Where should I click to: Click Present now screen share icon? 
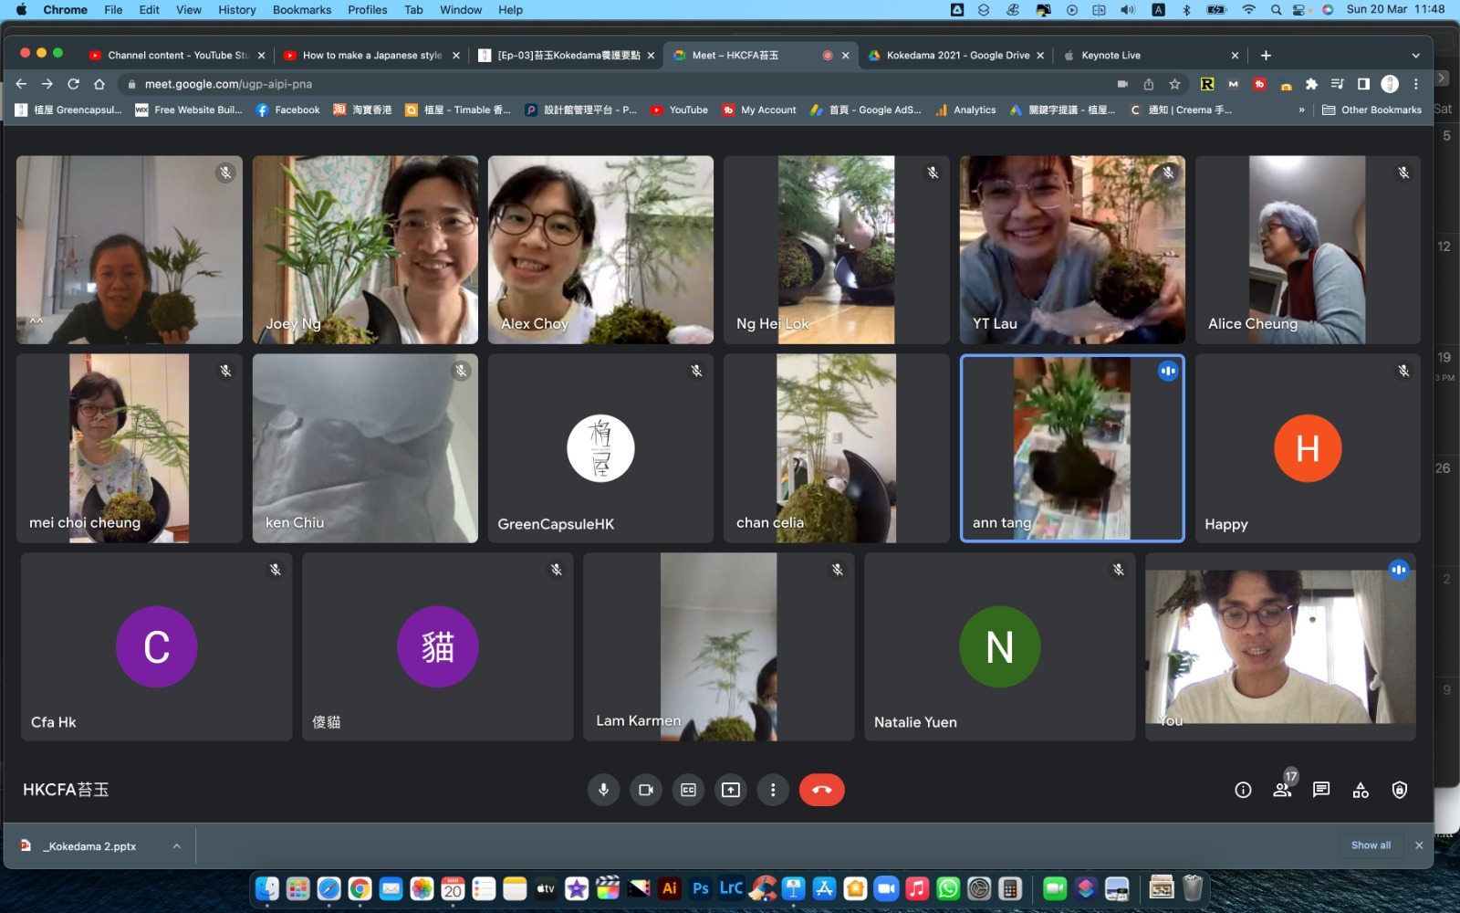[731, 790]
